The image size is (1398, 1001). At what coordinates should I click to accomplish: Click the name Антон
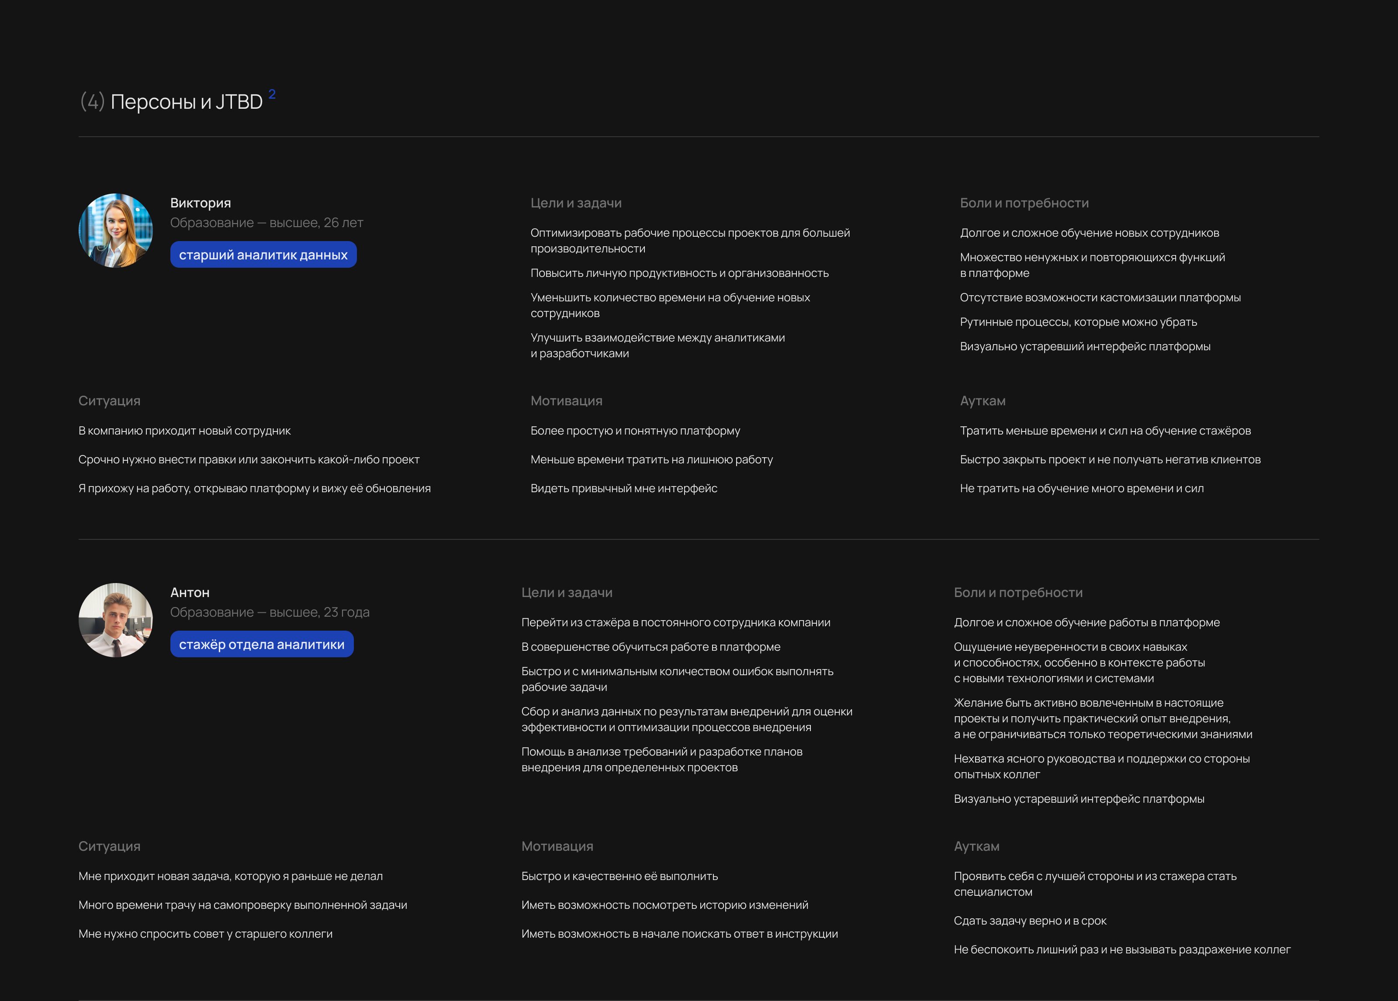point(190,592)
